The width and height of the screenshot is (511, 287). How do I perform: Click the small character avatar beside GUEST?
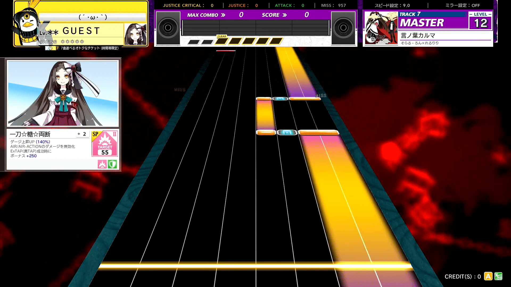coord(135,34)
